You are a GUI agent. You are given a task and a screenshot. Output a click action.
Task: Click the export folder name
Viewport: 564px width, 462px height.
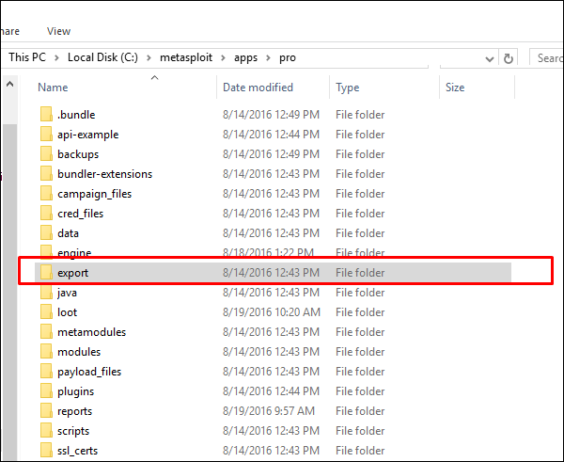click(x=73, y=273)
